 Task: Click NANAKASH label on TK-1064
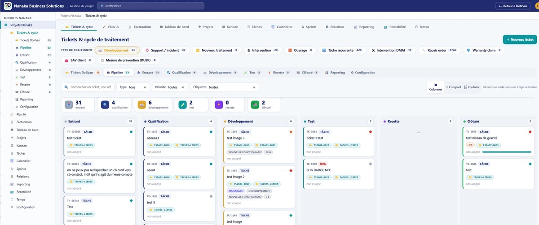pos(235,190)
